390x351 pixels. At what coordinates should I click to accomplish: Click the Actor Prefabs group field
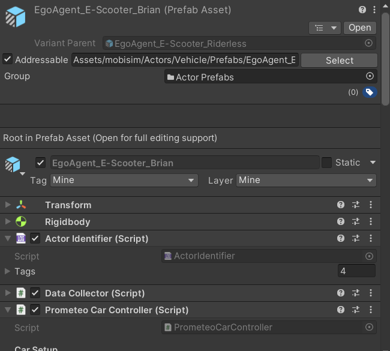click(271, 77)
